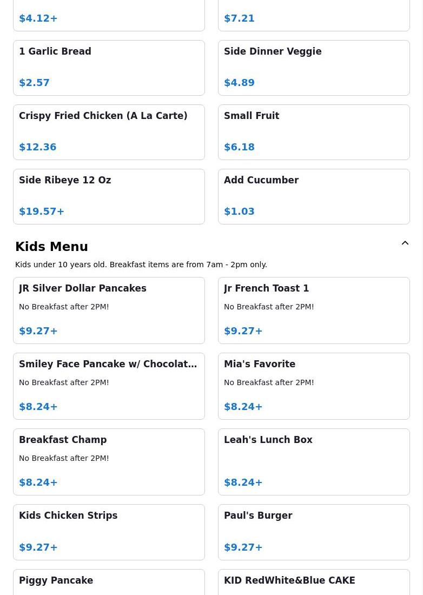Add Cucumber item for $1.03
This screenshot has height=595, width=423.
pyautogui.click(x=314, y=196)
